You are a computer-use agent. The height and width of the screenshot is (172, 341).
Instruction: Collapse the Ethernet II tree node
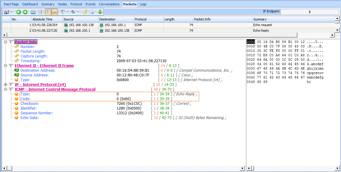pos(5,65)
